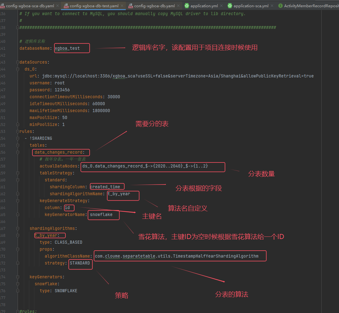Collapse the keyGenerators: section
Viewport: 339px width, 313px height.
18,277
